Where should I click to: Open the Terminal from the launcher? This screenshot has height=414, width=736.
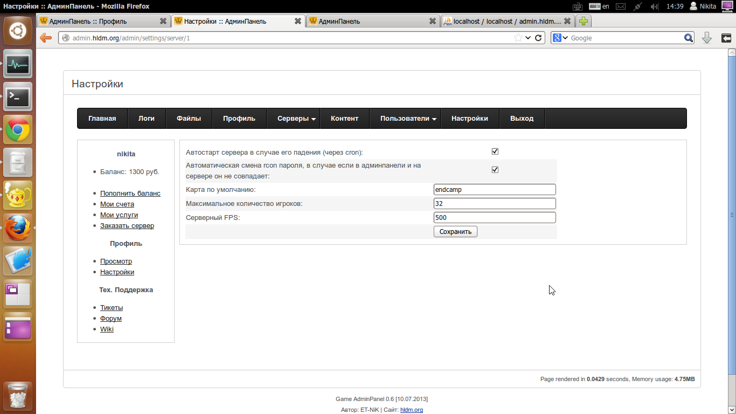[x=18, y=96]
